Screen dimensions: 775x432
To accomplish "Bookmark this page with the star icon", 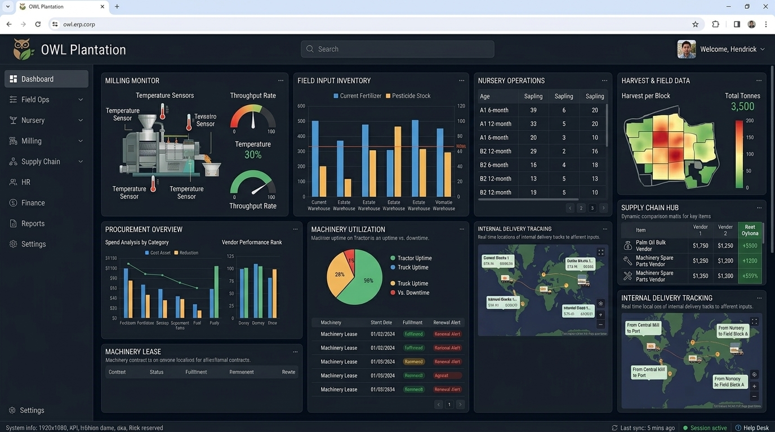I will pos(695,24).
